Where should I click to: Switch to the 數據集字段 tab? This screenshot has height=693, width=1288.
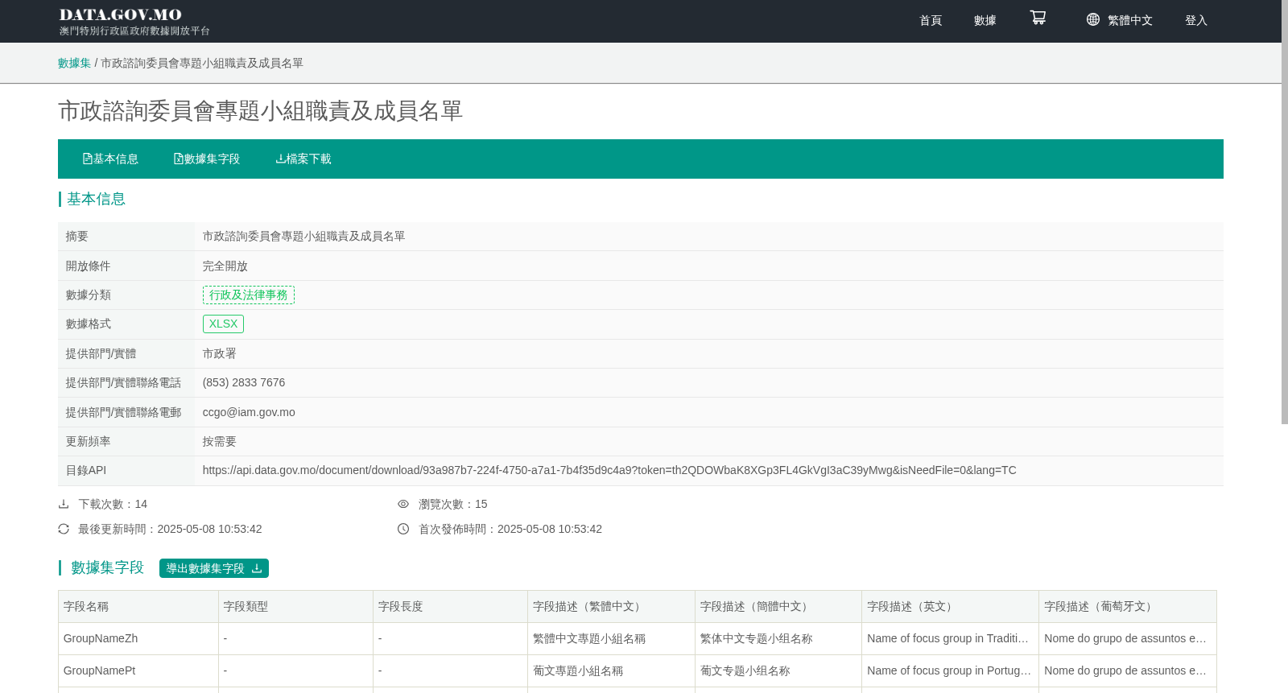[x=207, y=159]
